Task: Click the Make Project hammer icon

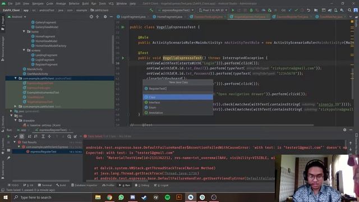Action: (x=151, y=10)
